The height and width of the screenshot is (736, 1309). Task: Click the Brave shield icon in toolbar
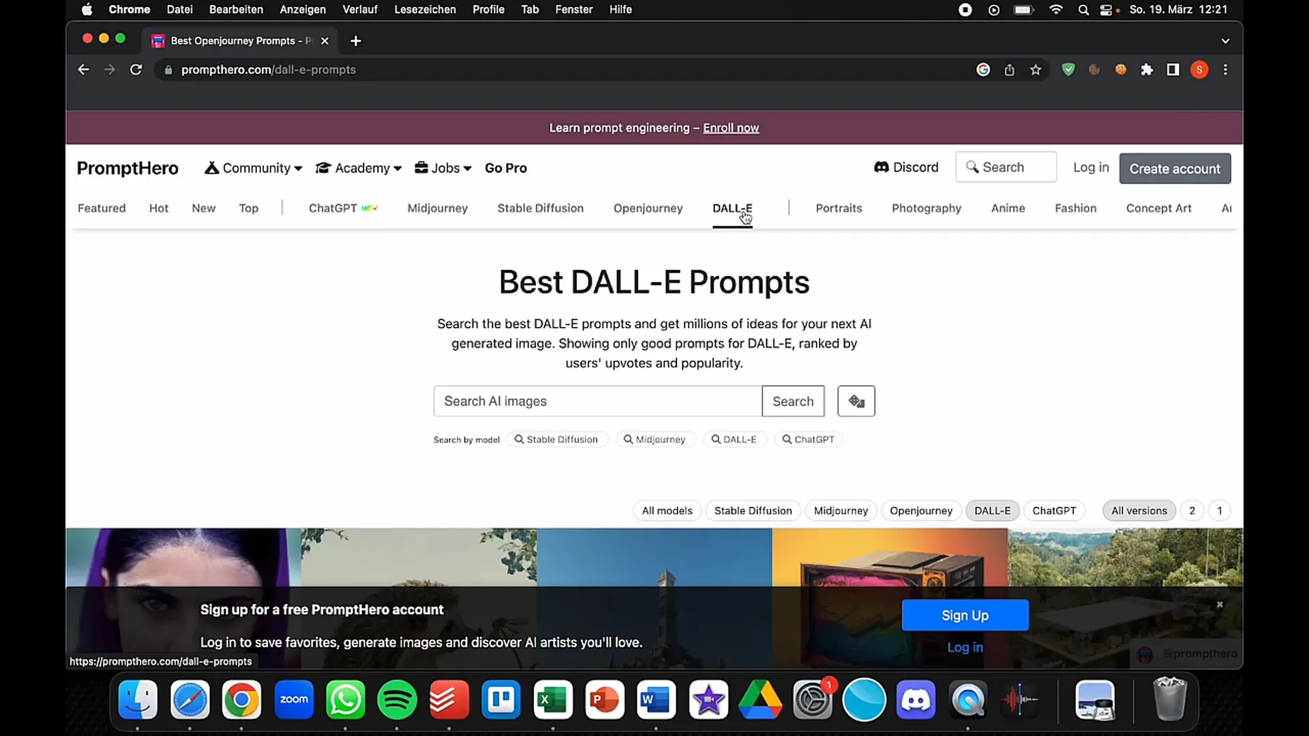coord(1068,70)
